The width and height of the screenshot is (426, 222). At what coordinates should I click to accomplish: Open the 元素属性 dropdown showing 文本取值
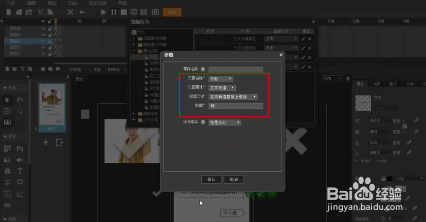tap(222, 88)
